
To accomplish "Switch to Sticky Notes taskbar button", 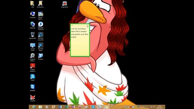I will (106, 107).
